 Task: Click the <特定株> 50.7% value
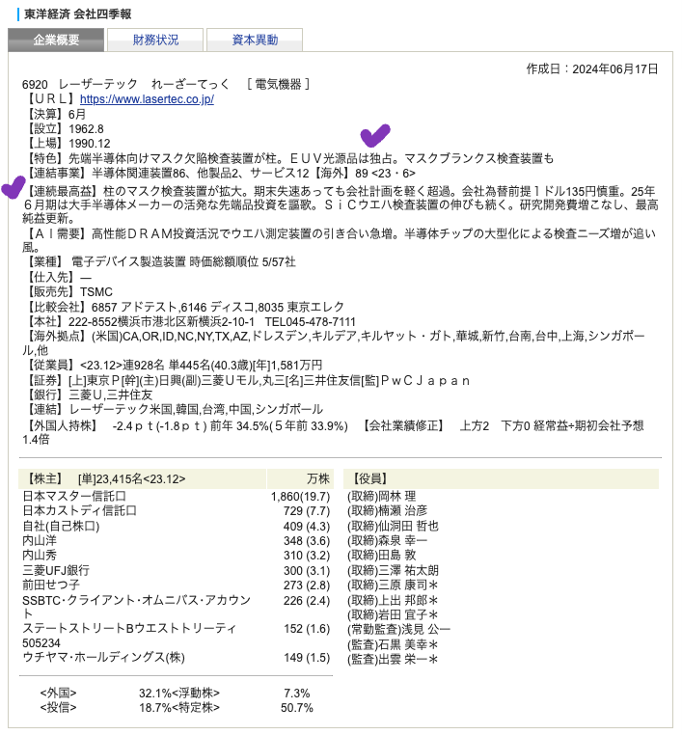(x=297, y=707)
